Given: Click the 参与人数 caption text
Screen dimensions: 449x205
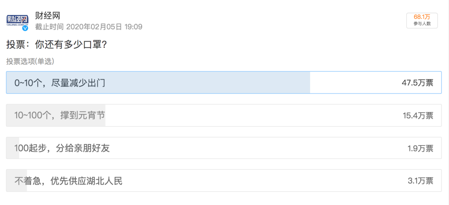Looking at the screenshot, I should coord(422,24).
